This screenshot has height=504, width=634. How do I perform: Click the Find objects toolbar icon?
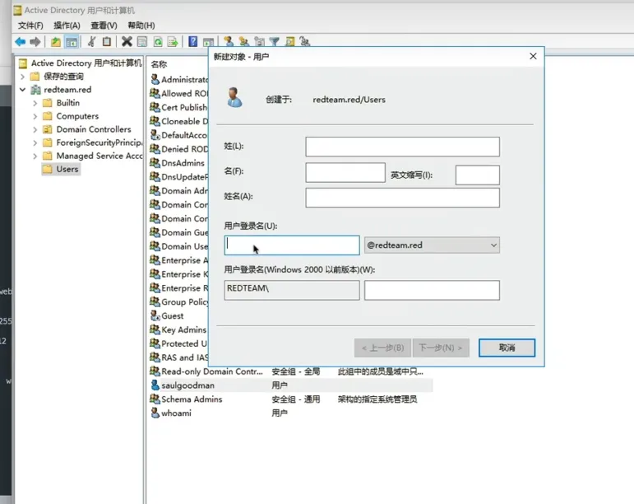coord(290,41)
